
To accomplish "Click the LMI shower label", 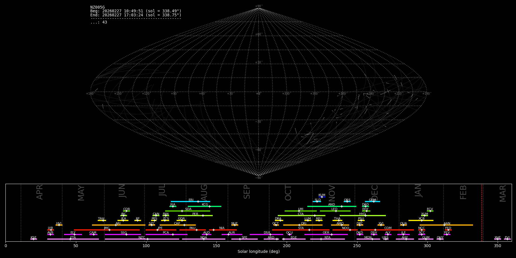I will pos(301,209).
